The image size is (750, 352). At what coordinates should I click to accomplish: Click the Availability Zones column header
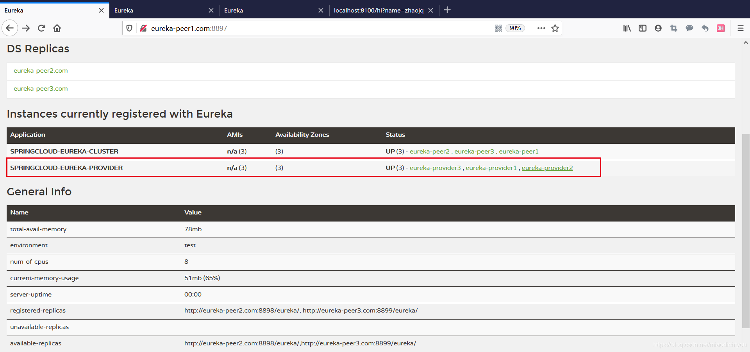tap(302, 135)
